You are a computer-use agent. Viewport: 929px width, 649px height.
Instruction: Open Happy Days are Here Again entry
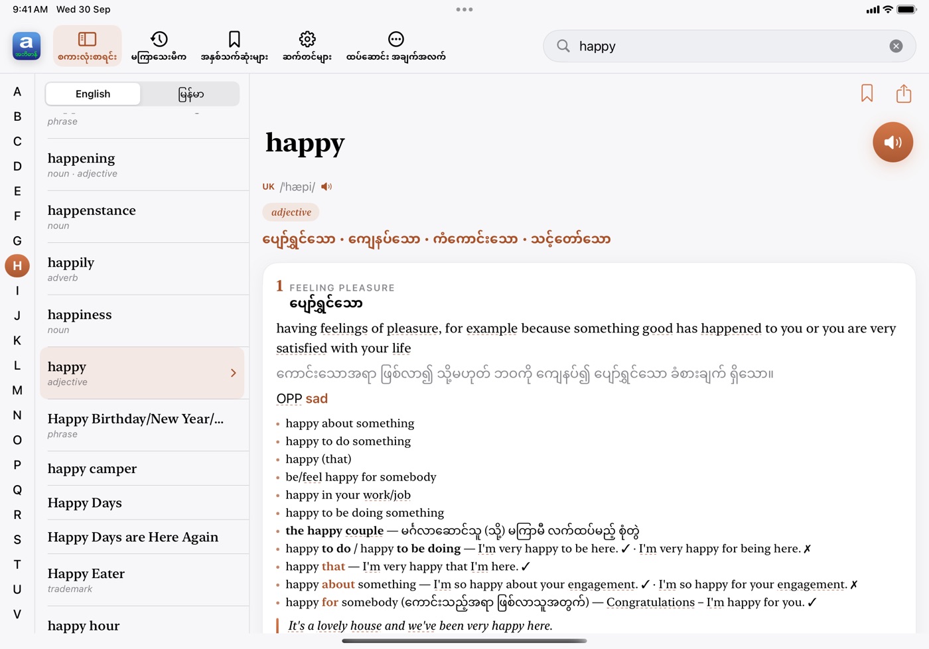click(144, 537)
